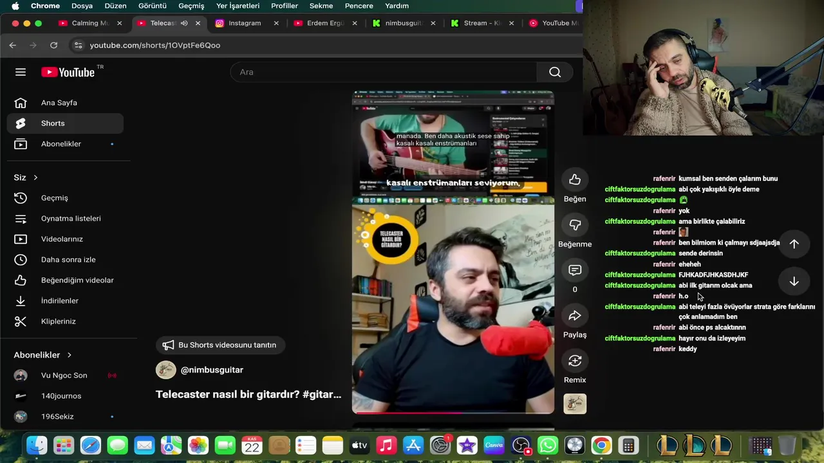The height and width of the screenshot is (463, 824).
Task: Go to the next Short with the down arrow
Action: [x=794, y=282]
